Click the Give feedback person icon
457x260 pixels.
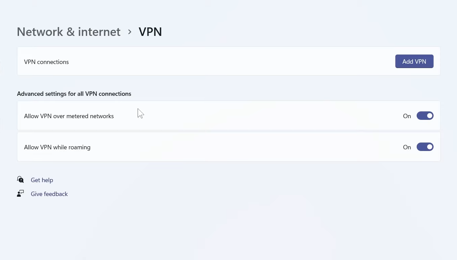[20, 194]
